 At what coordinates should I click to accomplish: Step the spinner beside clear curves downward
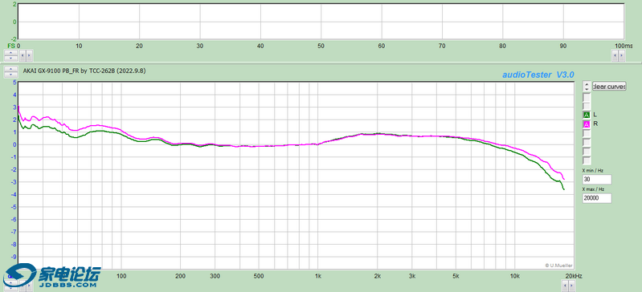click(x=587, y=89)
